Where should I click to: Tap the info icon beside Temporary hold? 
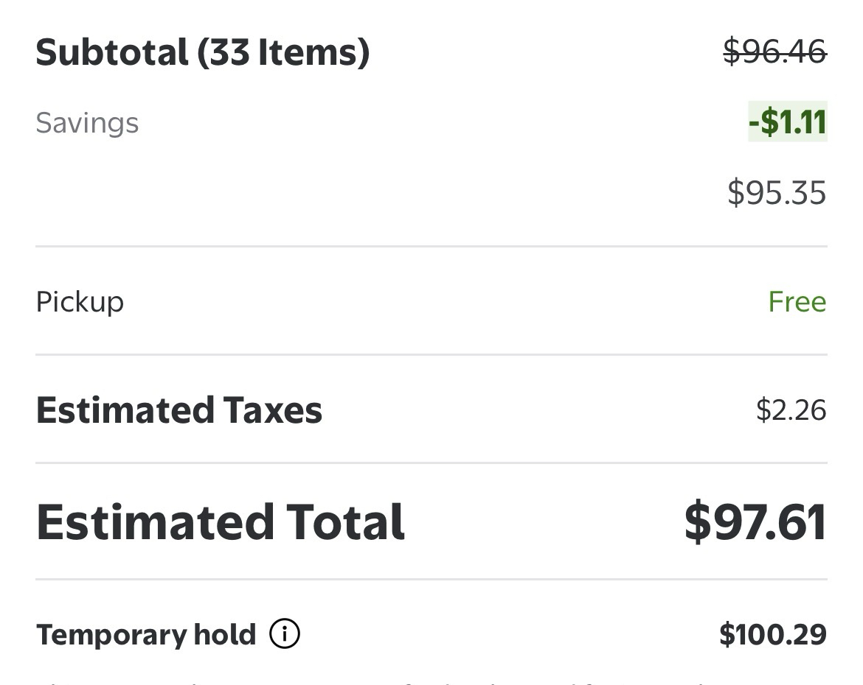(285, 634)
